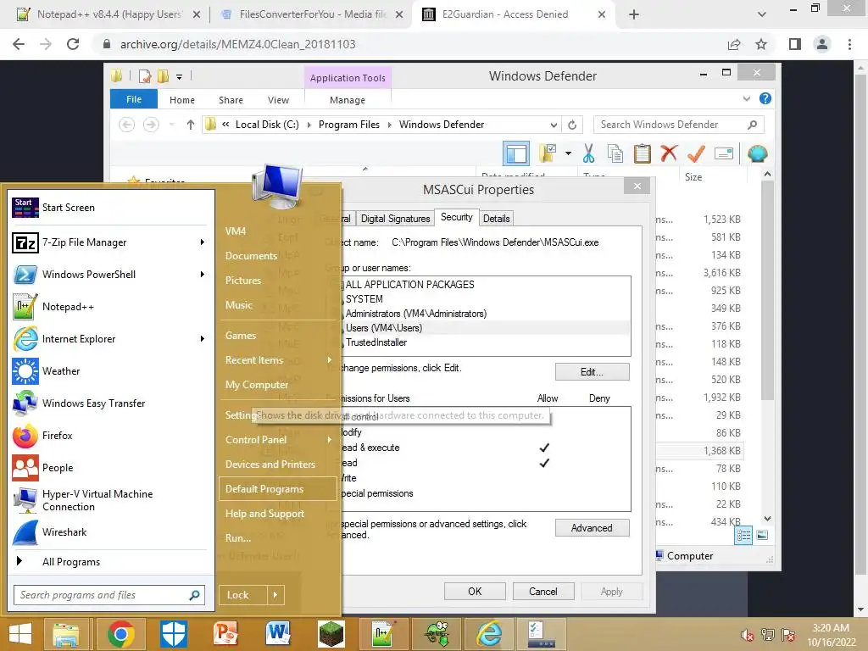Screen dimensions: 868x651
Task: Open the Minecraft grass block taskbar icon
Action: coord(331,634)
